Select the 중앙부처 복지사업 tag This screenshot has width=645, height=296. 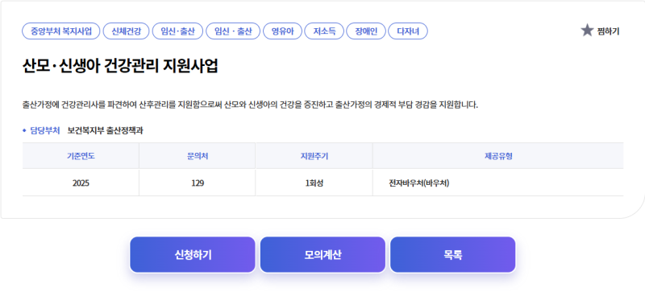point(61,31)
